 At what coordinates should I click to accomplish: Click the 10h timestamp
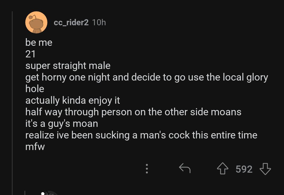(x=99, y=23)
